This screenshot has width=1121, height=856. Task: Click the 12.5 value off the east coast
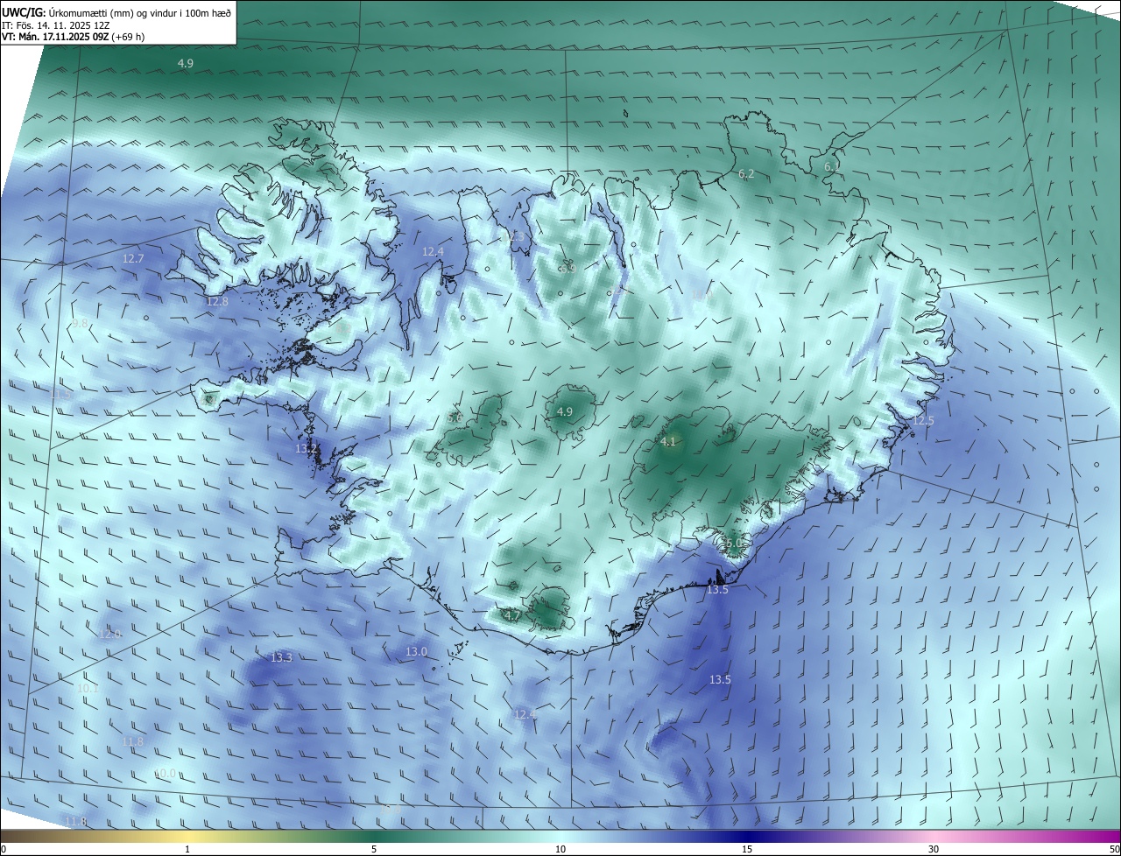click(924, 421)
